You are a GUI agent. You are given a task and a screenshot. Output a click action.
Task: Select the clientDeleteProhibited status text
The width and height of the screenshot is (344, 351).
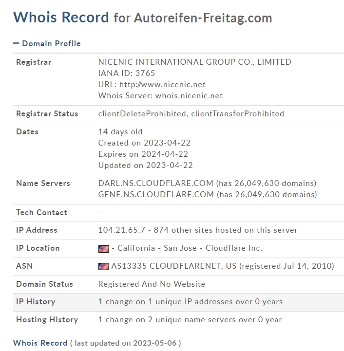[x=142, y=113]
